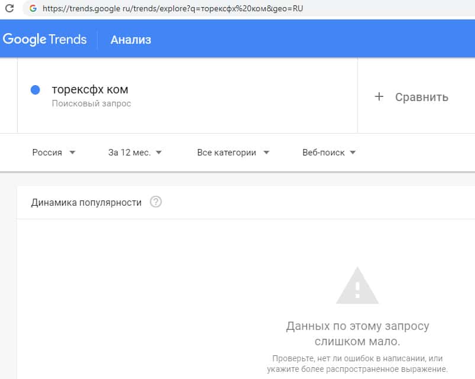Click the Google favicon in address bar
Image resolution: width=475 pixels, height=379 pixels.
(32, 9)
